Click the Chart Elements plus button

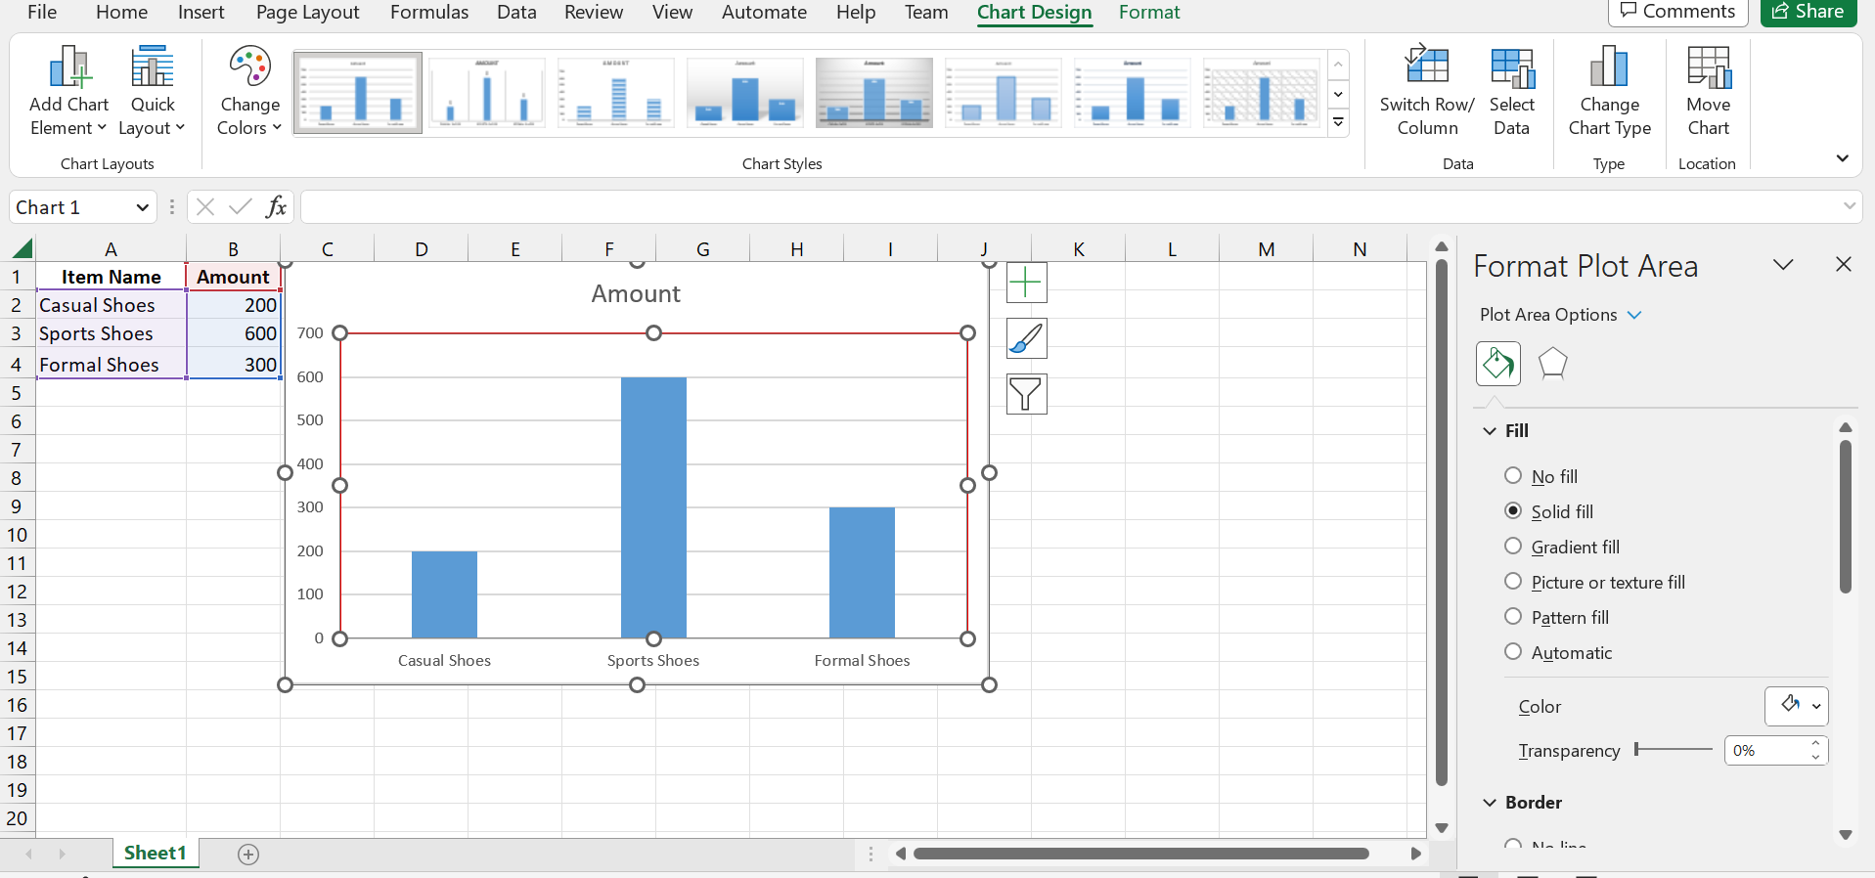pos(1026,283)
